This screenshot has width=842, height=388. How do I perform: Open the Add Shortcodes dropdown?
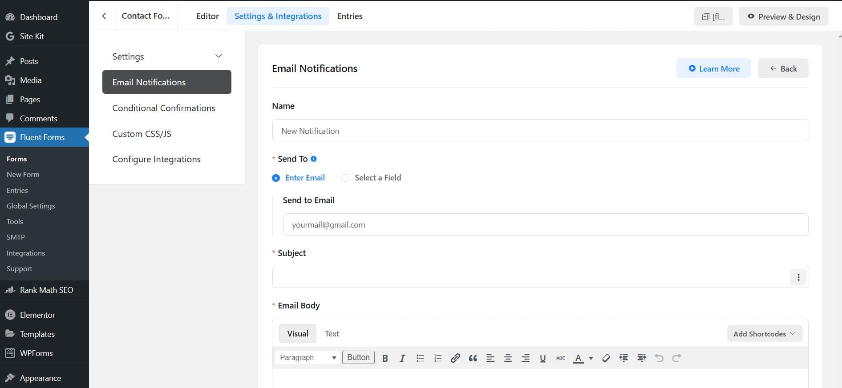pyautogui.click(x=765, y=334)
